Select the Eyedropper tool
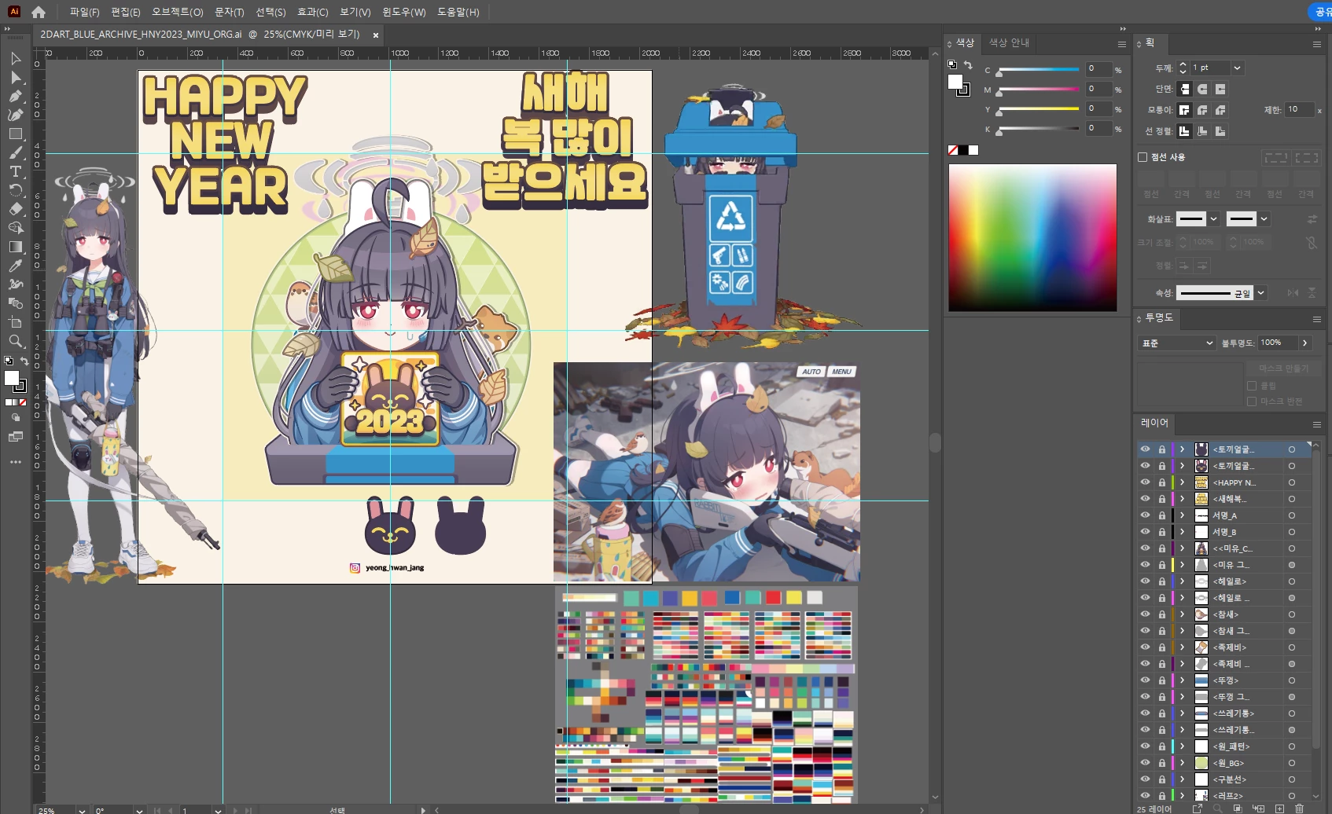 (15, 266)
